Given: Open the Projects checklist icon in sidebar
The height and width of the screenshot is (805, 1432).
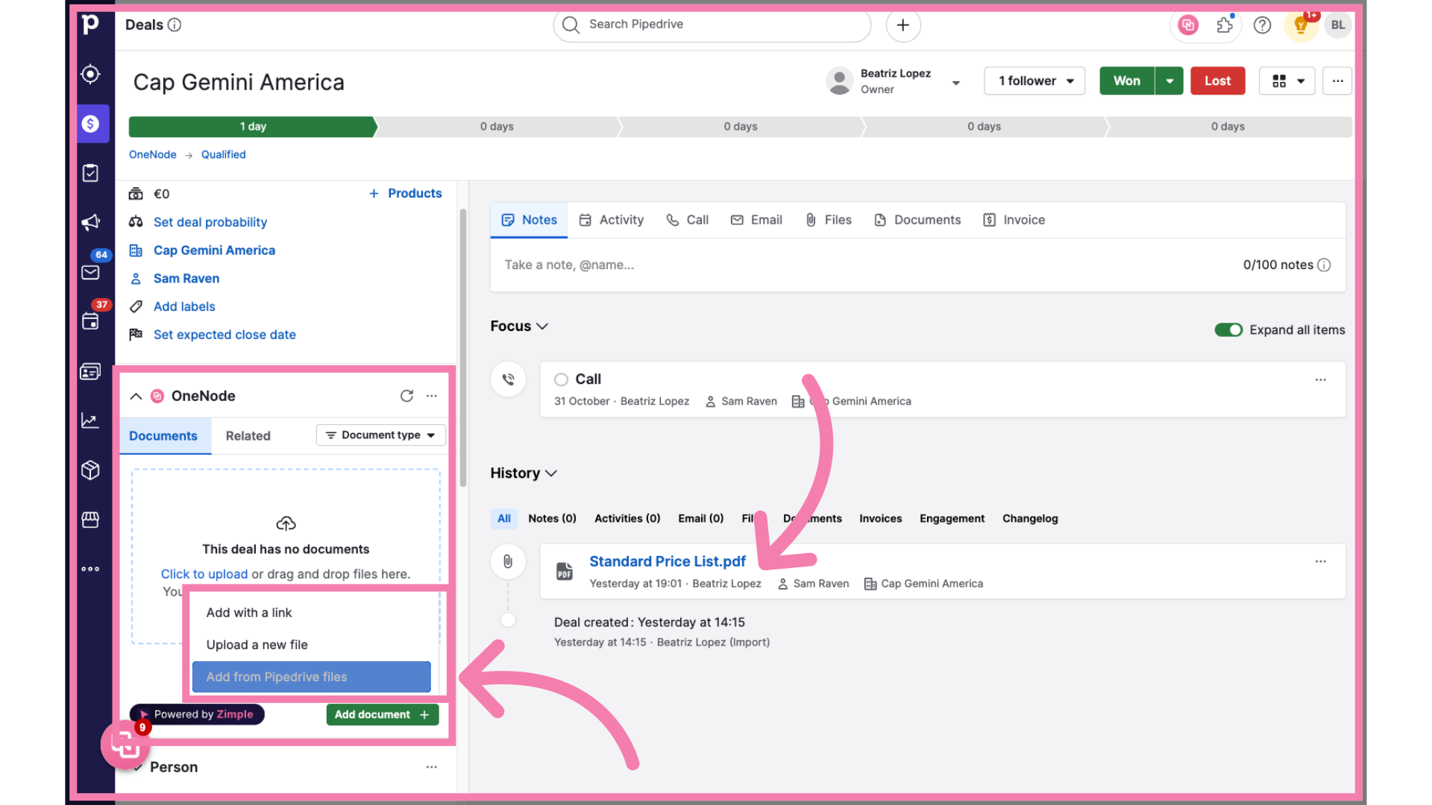Looking at the screenshot, I should (90, 173).
